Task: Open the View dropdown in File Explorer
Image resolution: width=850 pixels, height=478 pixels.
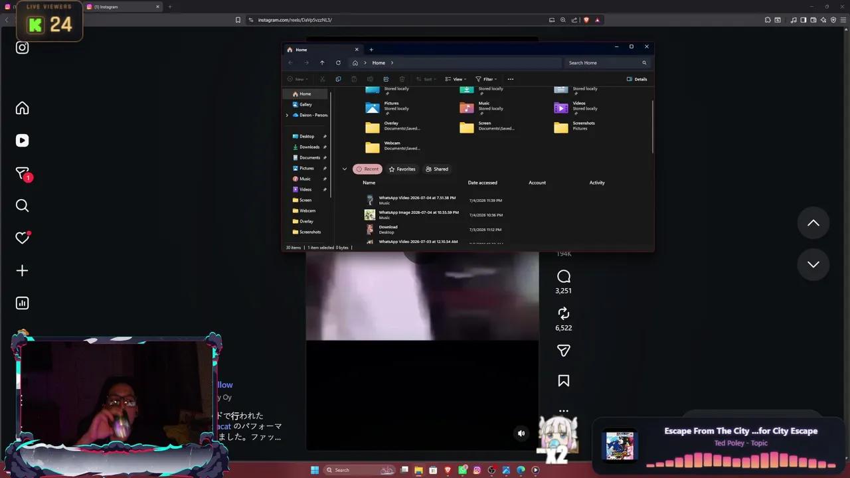Action: (456, 79)
